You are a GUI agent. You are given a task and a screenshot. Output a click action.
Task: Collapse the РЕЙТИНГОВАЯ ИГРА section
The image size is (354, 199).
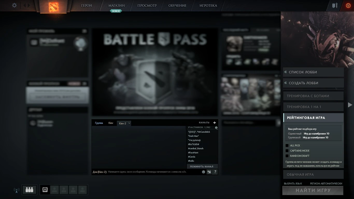click(313, 118)
